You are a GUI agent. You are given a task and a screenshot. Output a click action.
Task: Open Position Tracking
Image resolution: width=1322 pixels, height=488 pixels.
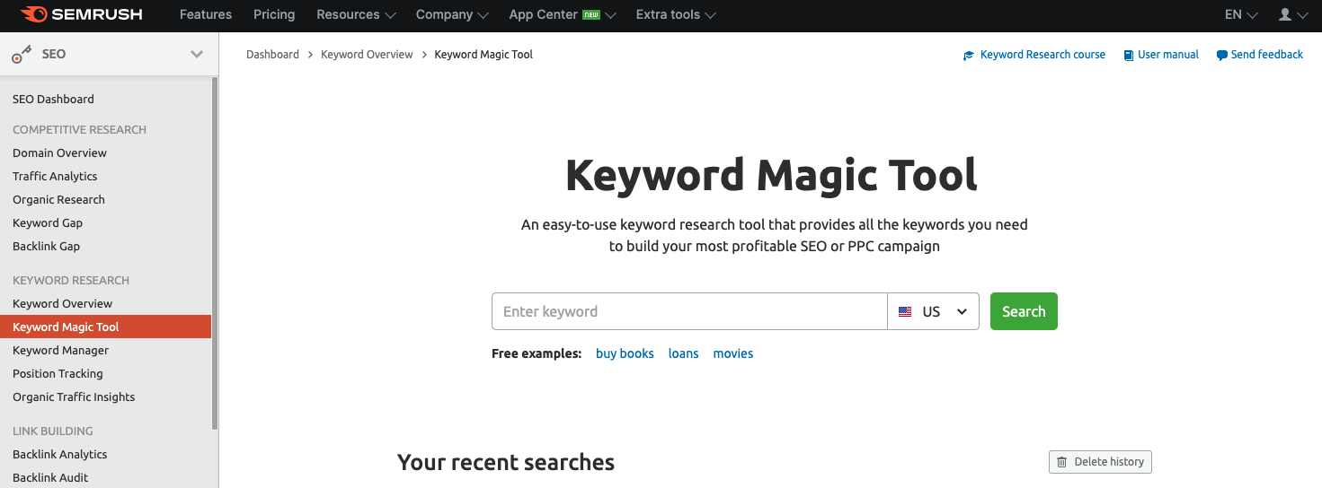[58, 374]
